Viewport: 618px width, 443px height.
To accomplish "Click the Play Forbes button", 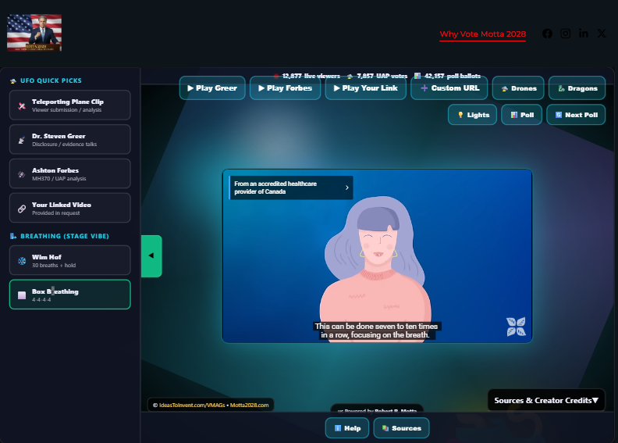I will (285, 88).
